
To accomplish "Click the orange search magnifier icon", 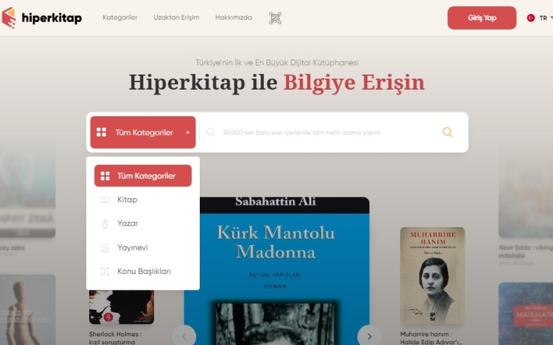I will pos(447,132).
